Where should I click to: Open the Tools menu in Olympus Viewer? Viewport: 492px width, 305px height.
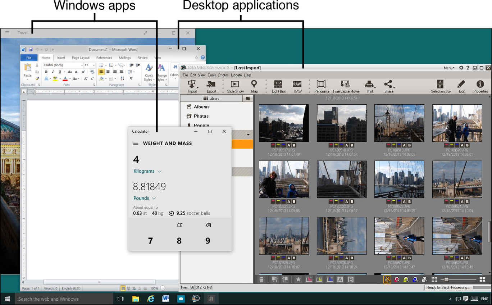pos(212,75)
